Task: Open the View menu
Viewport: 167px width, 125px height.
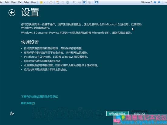Action: coord(13,2)
